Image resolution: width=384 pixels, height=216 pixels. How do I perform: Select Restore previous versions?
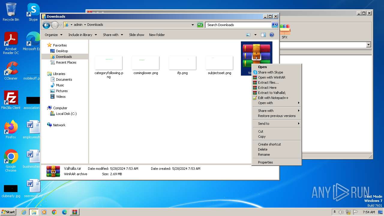click(277, 116)
